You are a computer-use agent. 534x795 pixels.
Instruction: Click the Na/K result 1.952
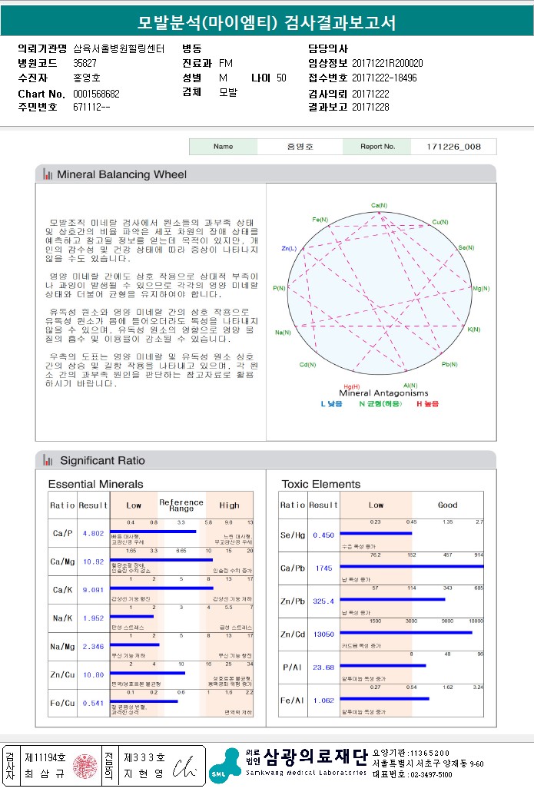(93, 618)
